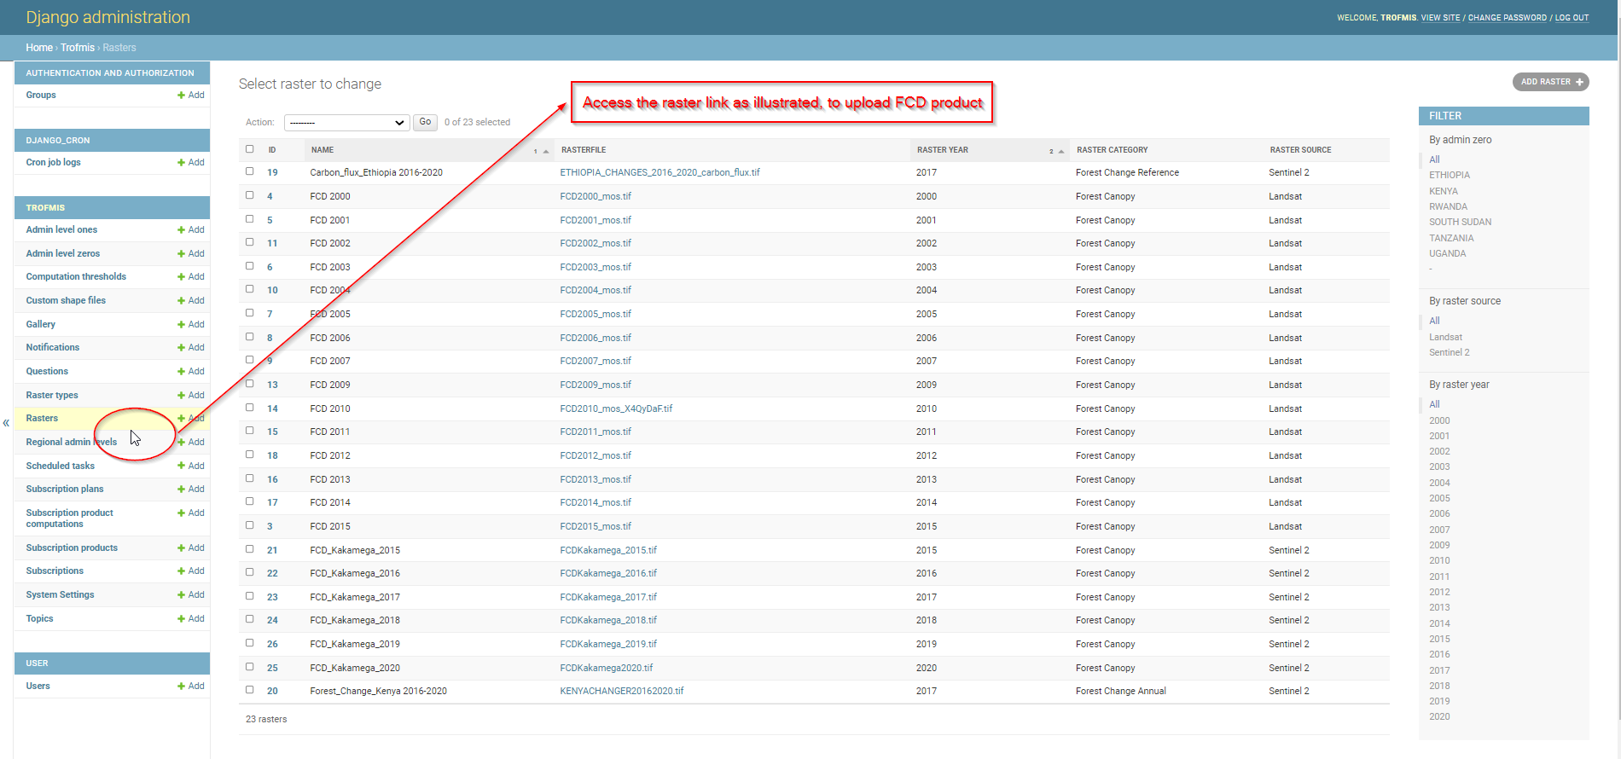Filter by raster year 2020
Image resolution: width=1621 pixels, height=759 pixels.
tap(1439, 716)
